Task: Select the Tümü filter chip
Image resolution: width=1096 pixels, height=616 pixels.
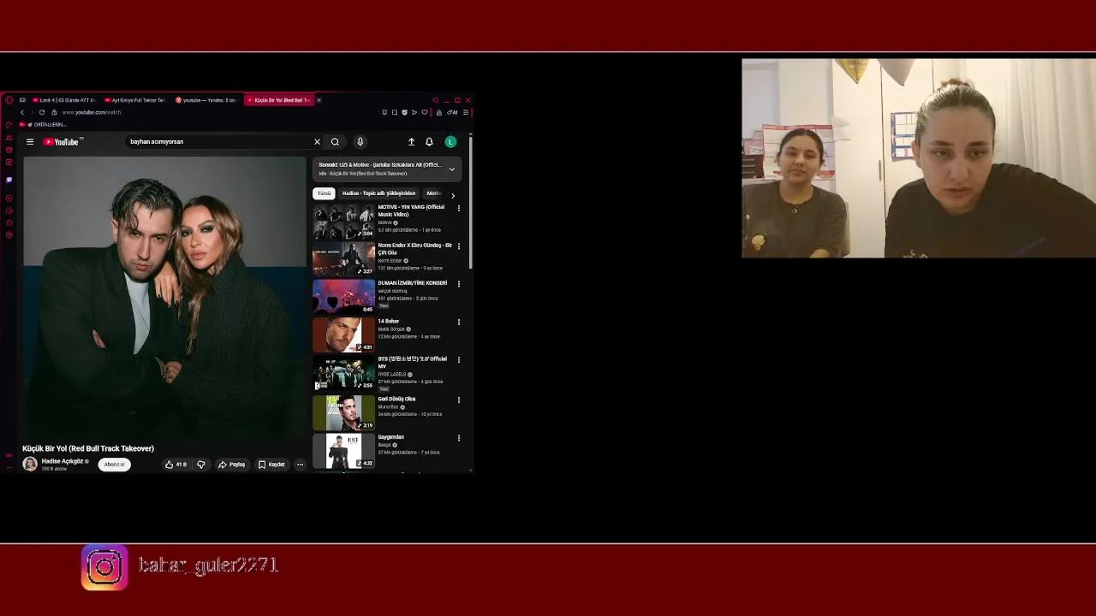Action: [x=324, y=193]
